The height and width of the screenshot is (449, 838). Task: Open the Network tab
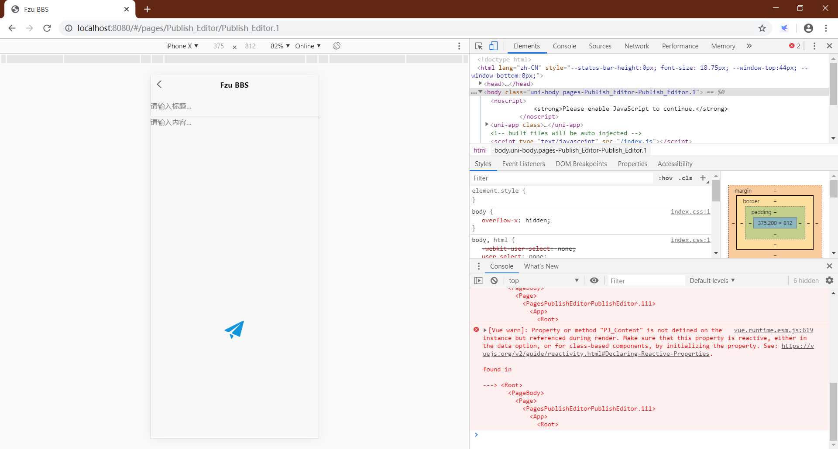[x=637, y=46]
